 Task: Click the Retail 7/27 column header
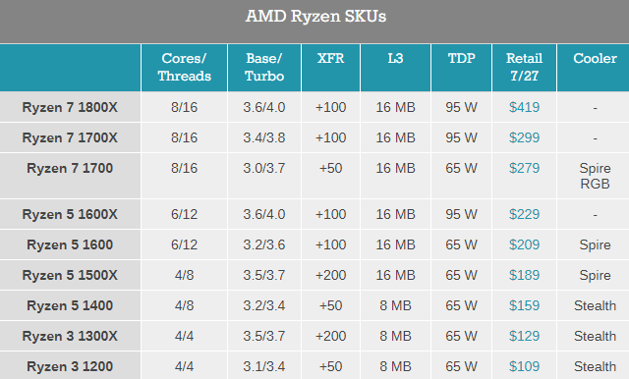tap(524, 68)
